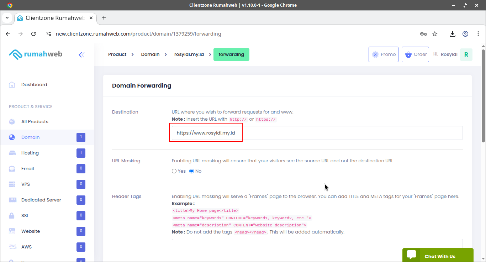Screen dimensions: 486x262
Task: Go to Dedicated Server menu item
Action: 41,200
